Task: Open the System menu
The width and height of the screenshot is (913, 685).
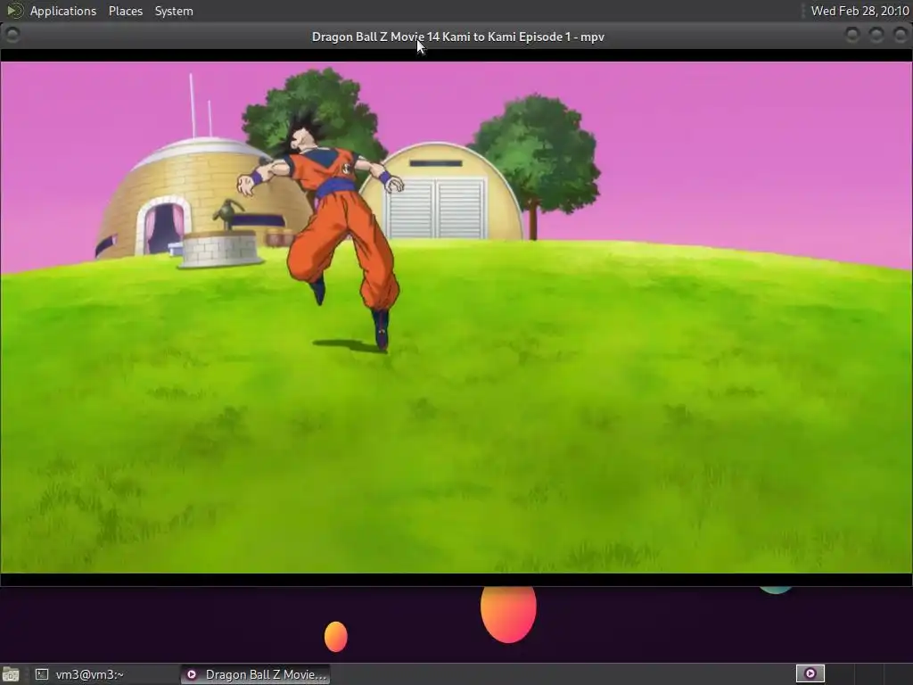Action: 174,11
